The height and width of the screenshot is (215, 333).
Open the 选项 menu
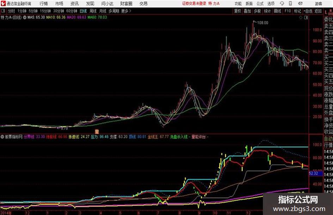tap(271, 4)
